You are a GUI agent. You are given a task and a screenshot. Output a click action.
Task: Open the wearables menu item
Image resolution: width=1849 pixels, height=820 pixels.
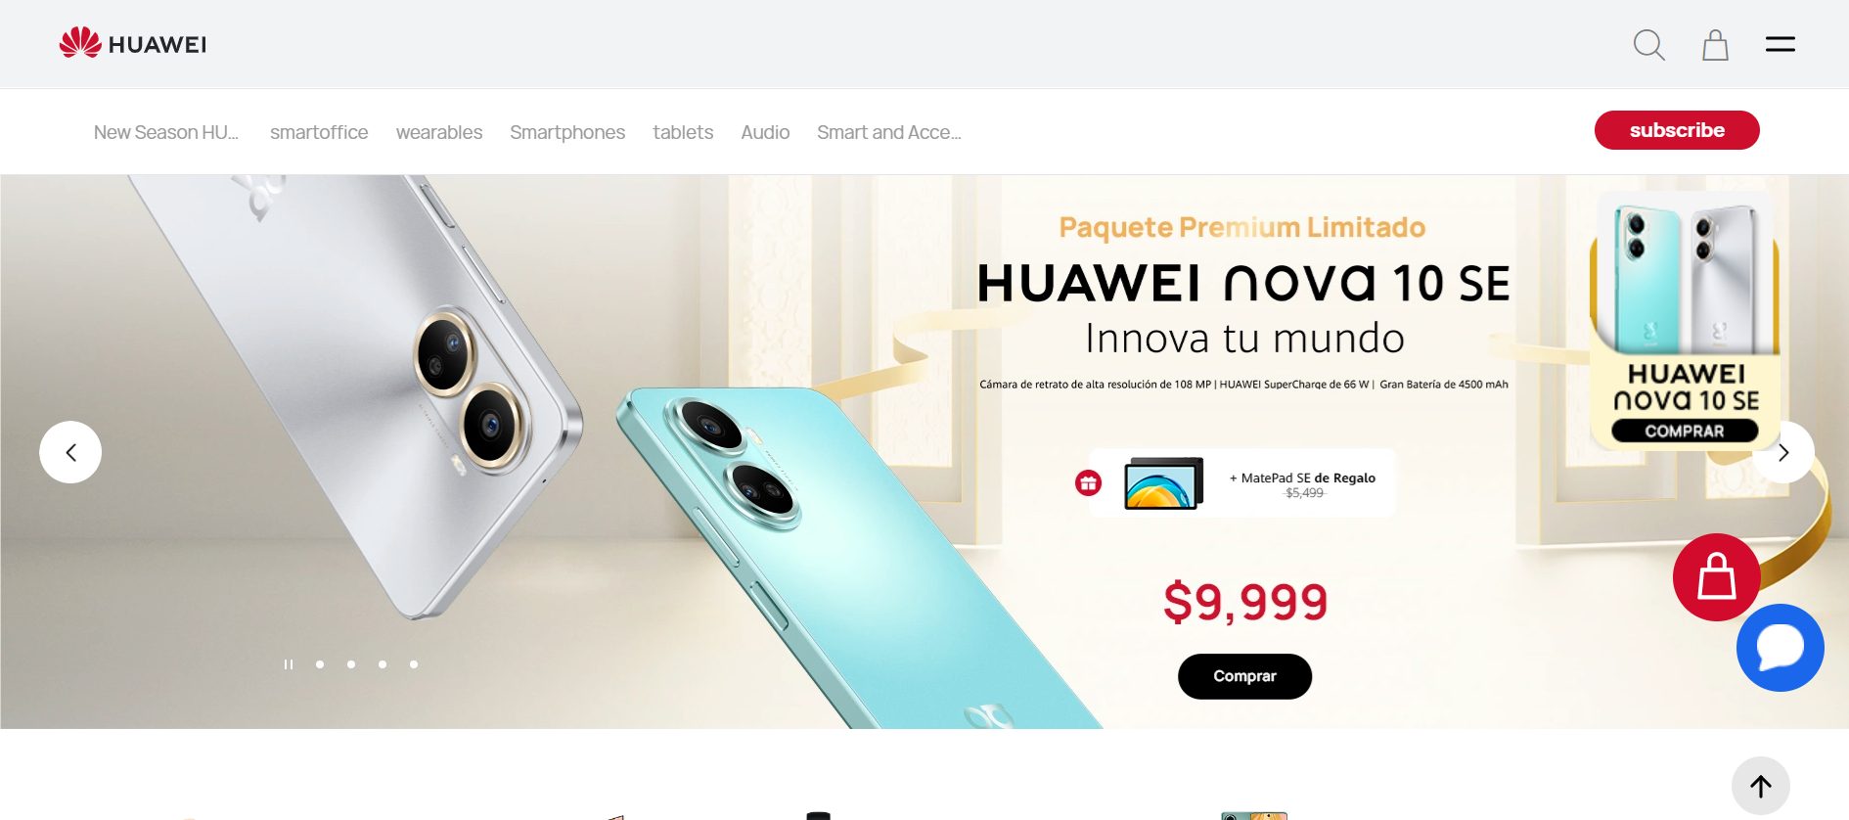tap(439, 132)
